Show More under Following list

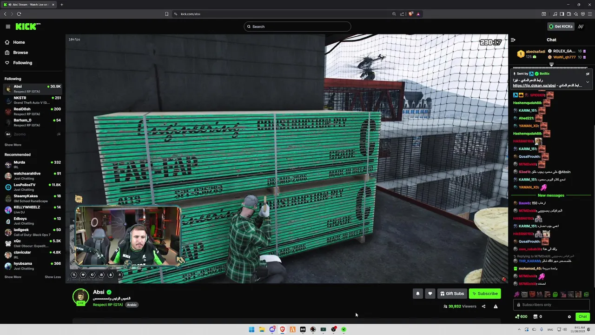(13, 145)
